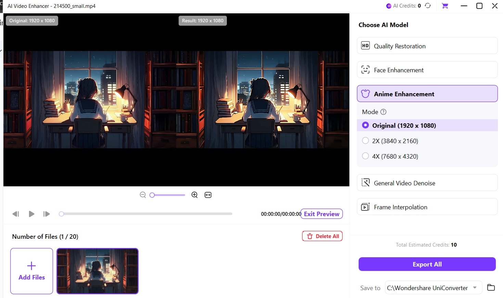This screenshot has height=298, width=503.
Task: Click the General Video Denoise icon
Action: pos(365,183)
